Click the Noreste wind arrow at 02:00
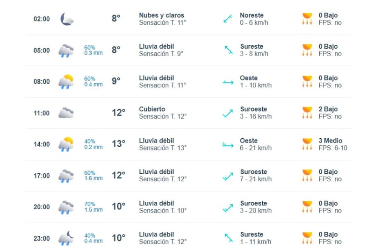Viewport: 374px width, 249px height. (x=228, y=19)
